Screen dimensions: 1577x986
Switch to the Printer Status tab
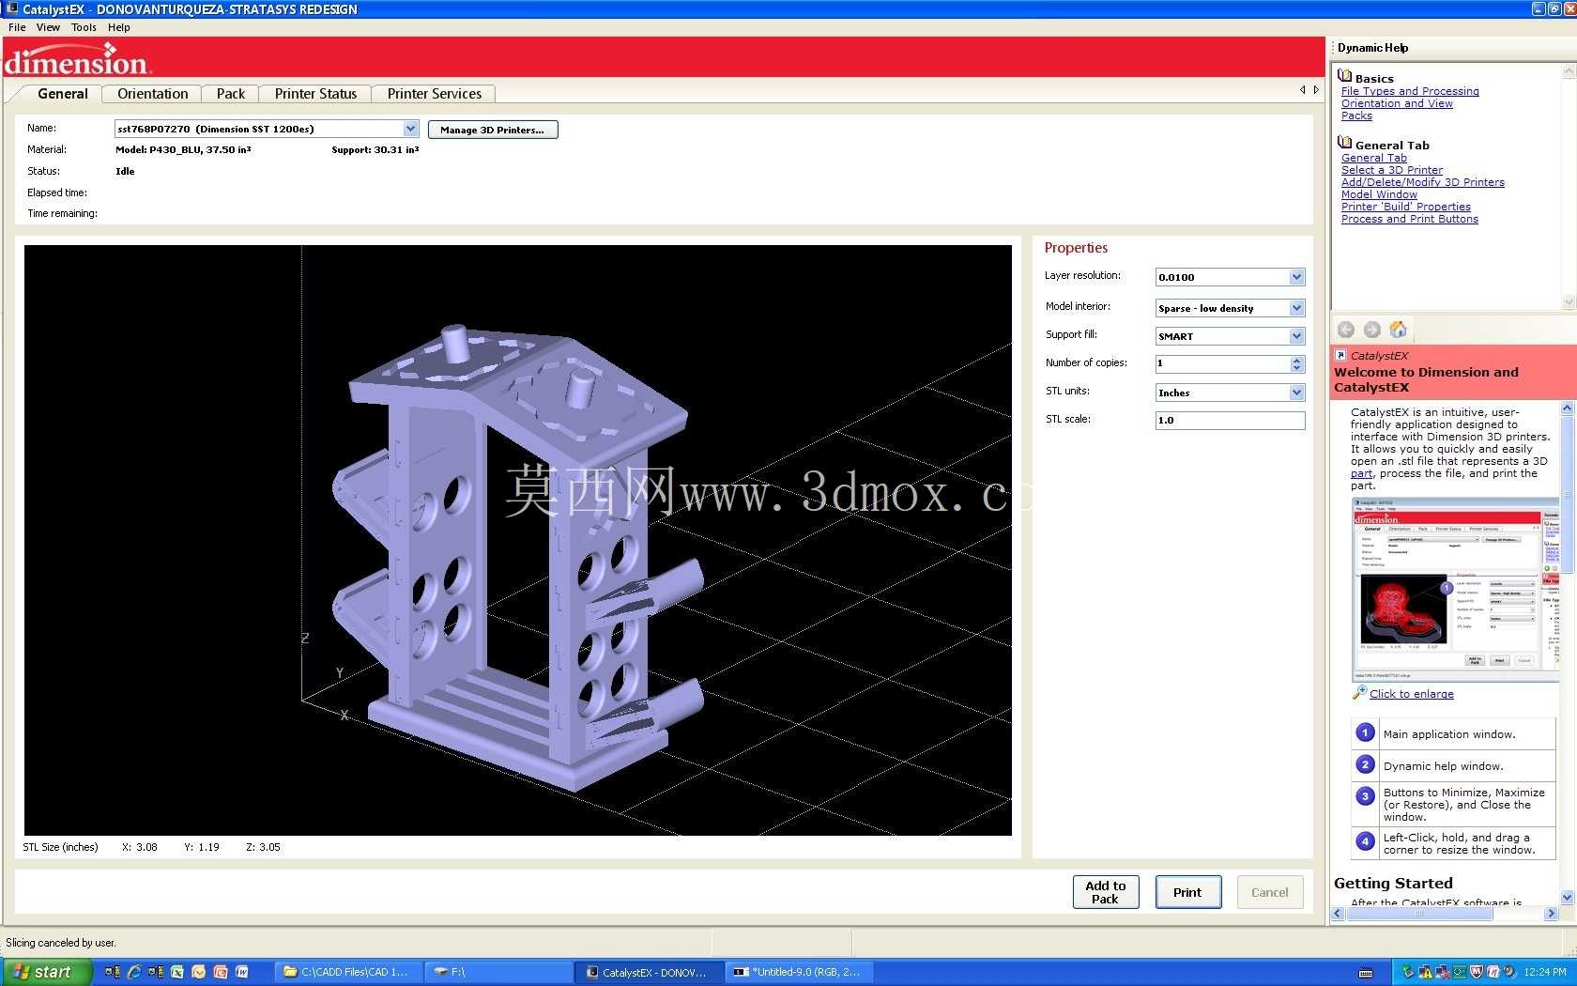[315, 94]
